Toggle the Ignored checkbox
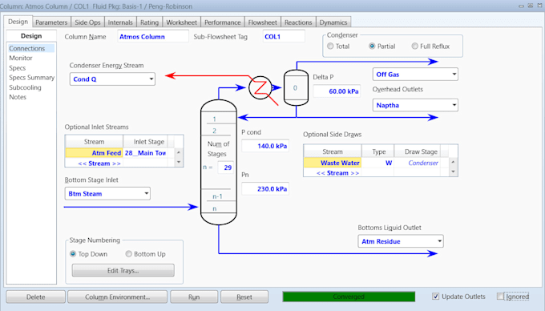 (500, 297)
